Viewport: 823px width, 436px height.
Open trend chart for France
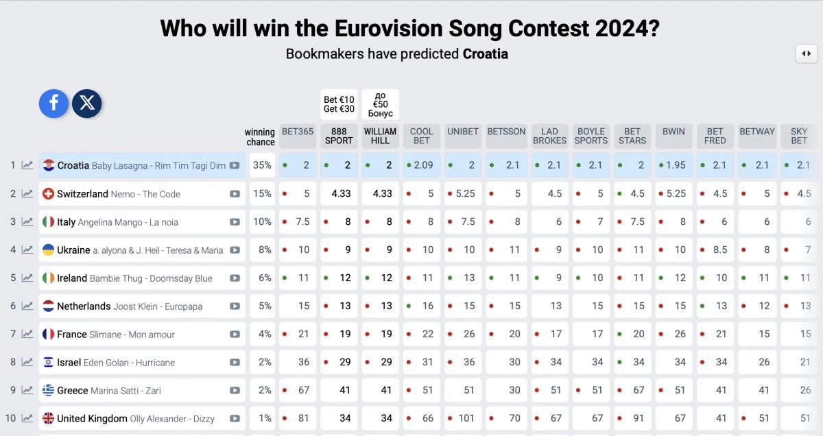27,334
